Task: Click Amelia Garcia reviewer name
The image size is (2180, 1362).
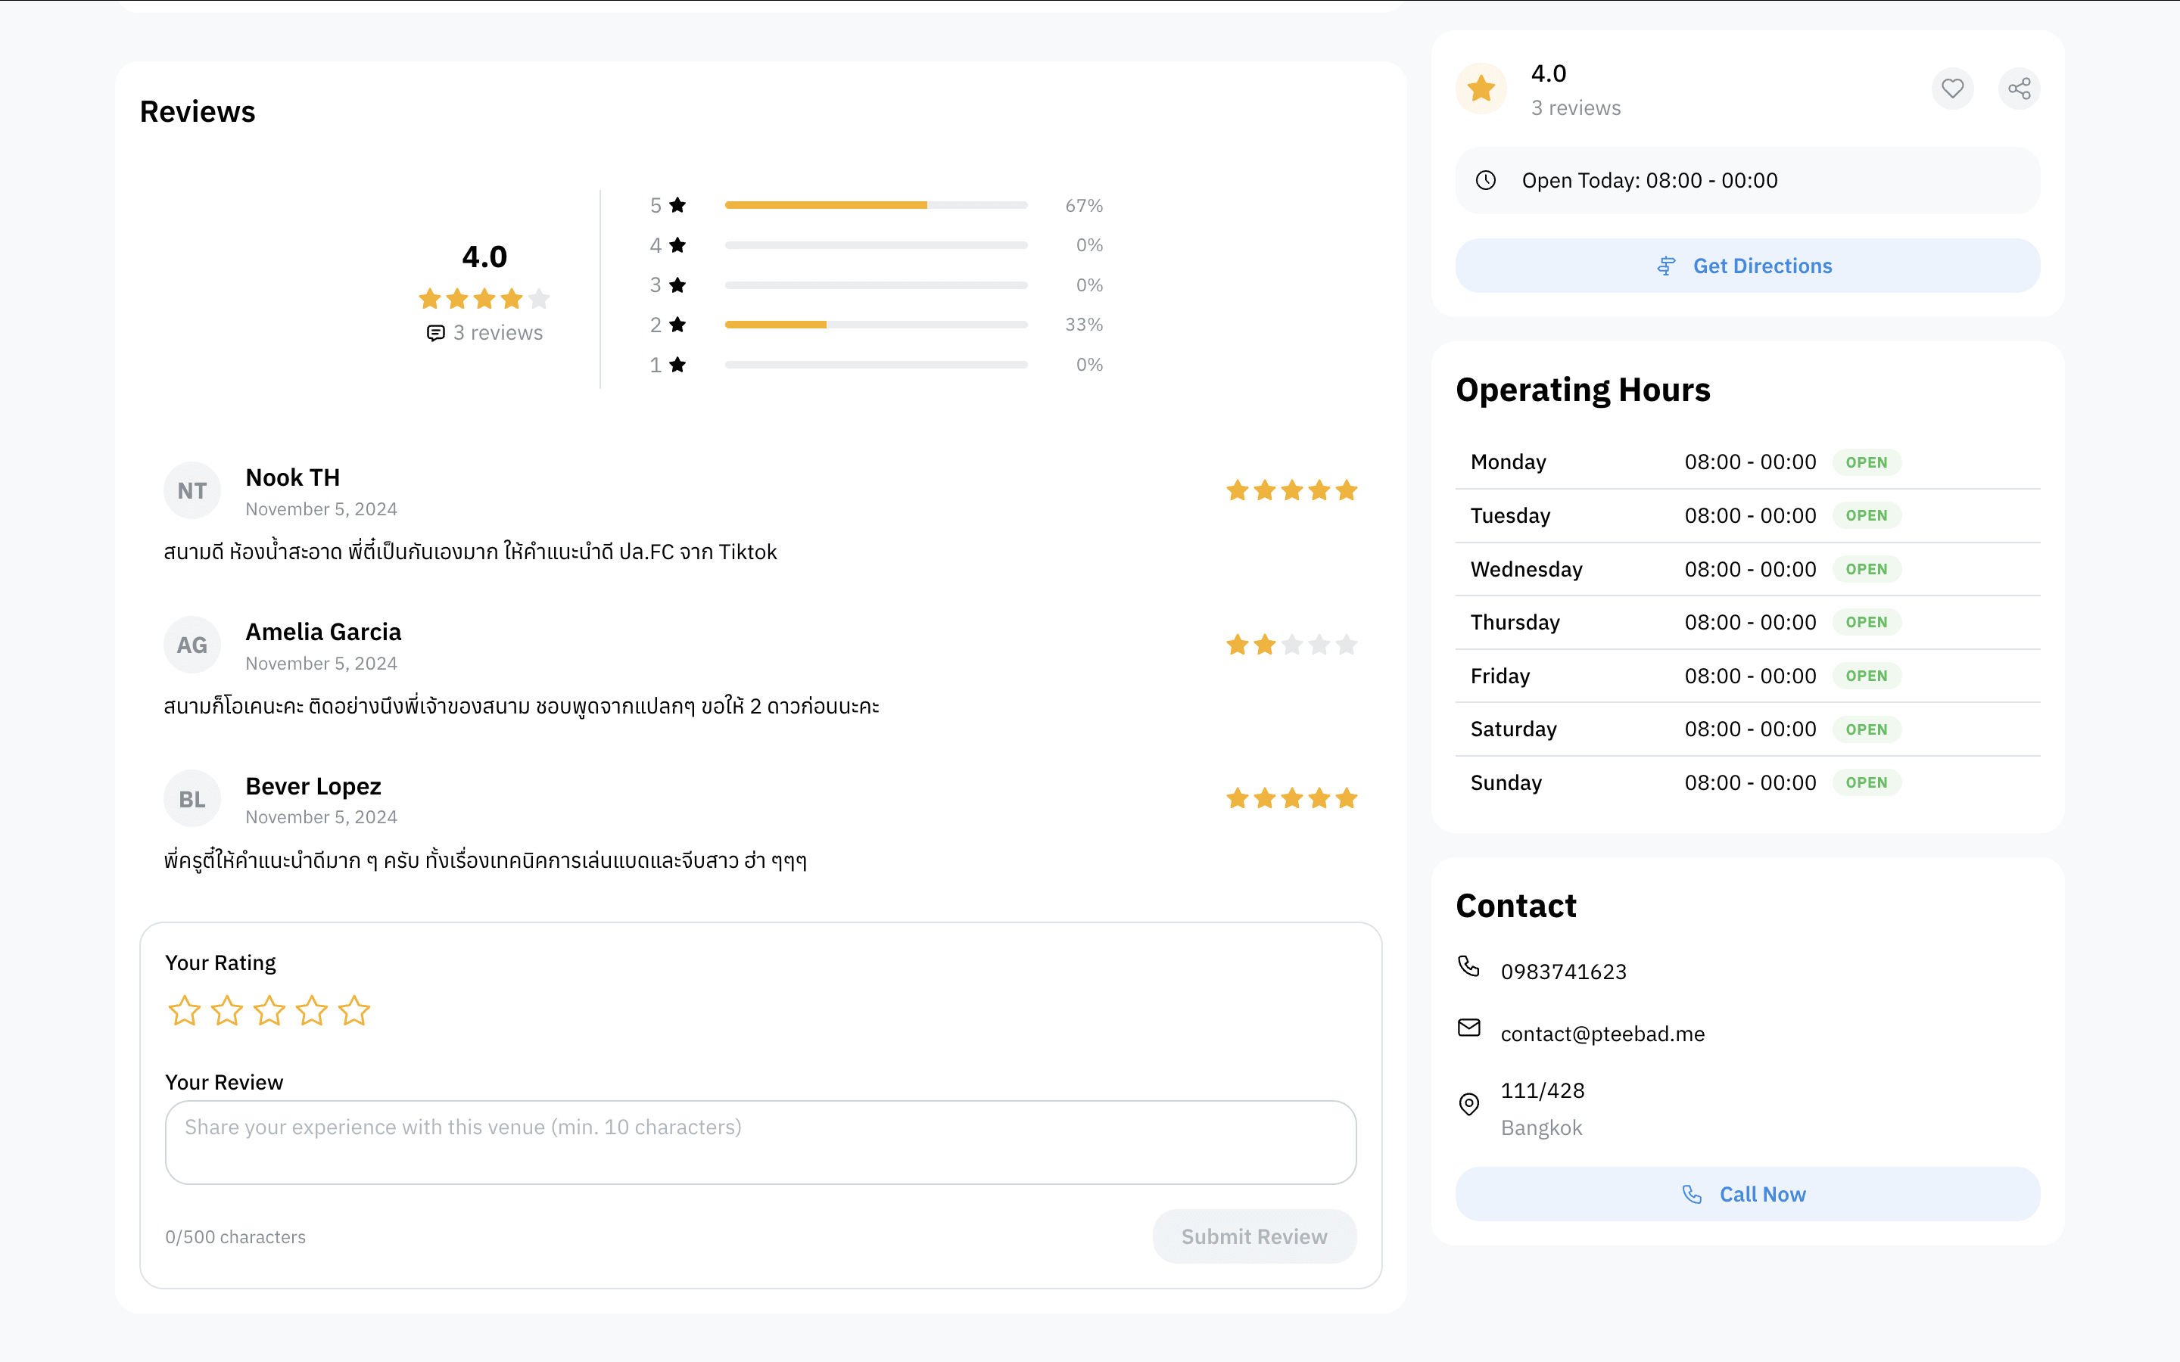Action: 323,632
